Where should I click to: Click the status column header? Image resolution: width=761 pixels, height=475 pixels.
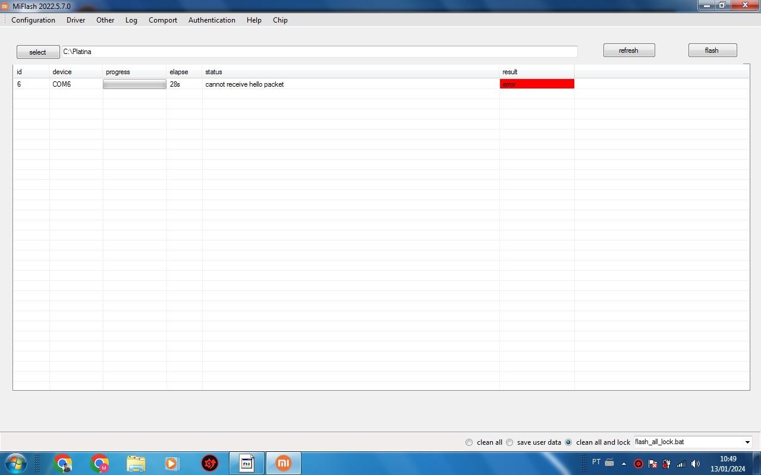[351, 72]
